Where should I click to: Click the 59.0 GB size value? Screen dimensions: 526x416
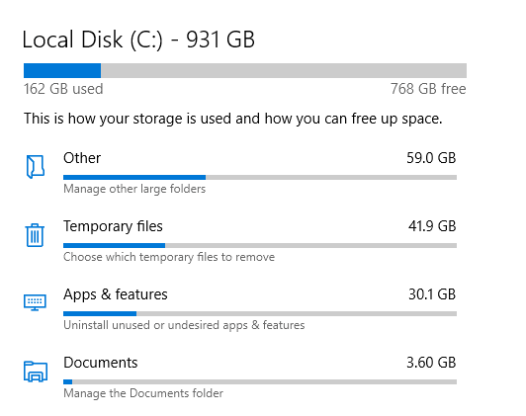(x=431, y=158)
